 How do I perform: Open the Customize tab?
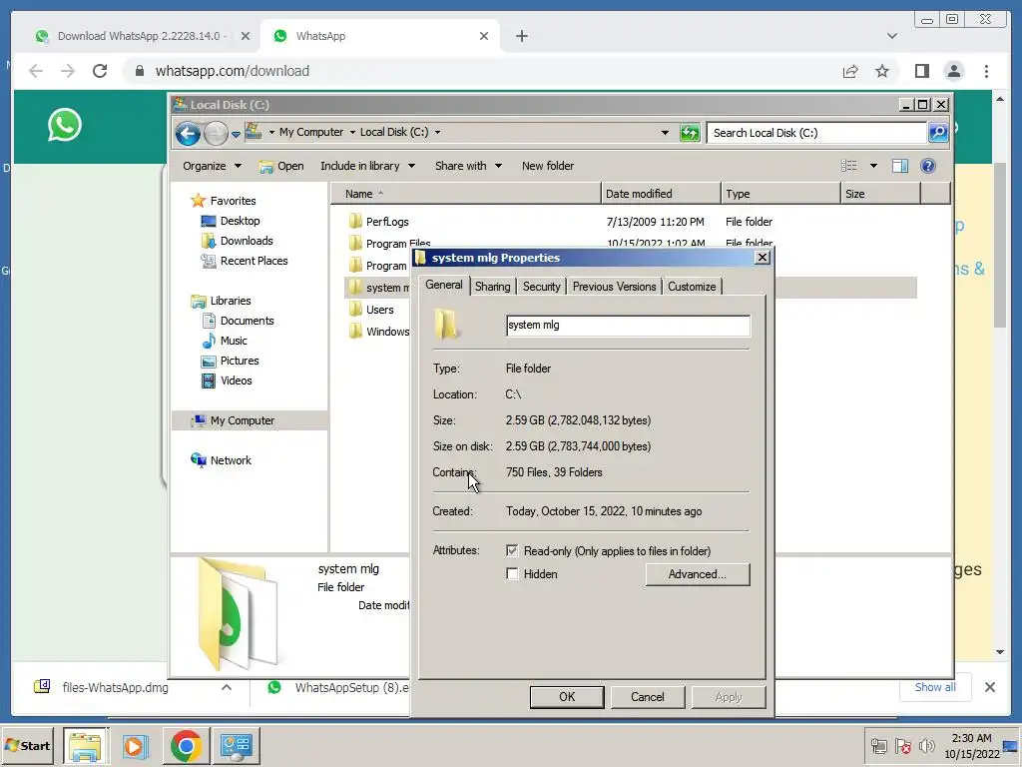click(692, 287)
